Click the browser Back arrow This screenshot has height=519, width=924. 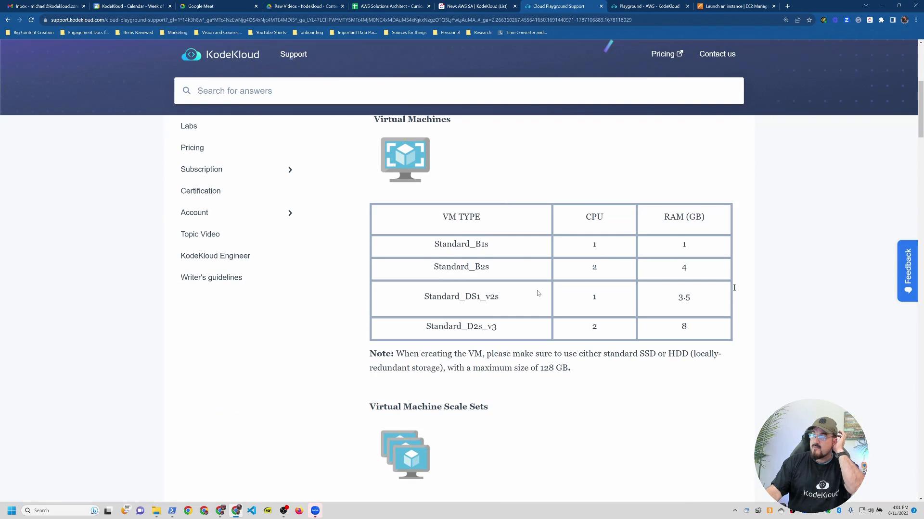click(8, 20)
